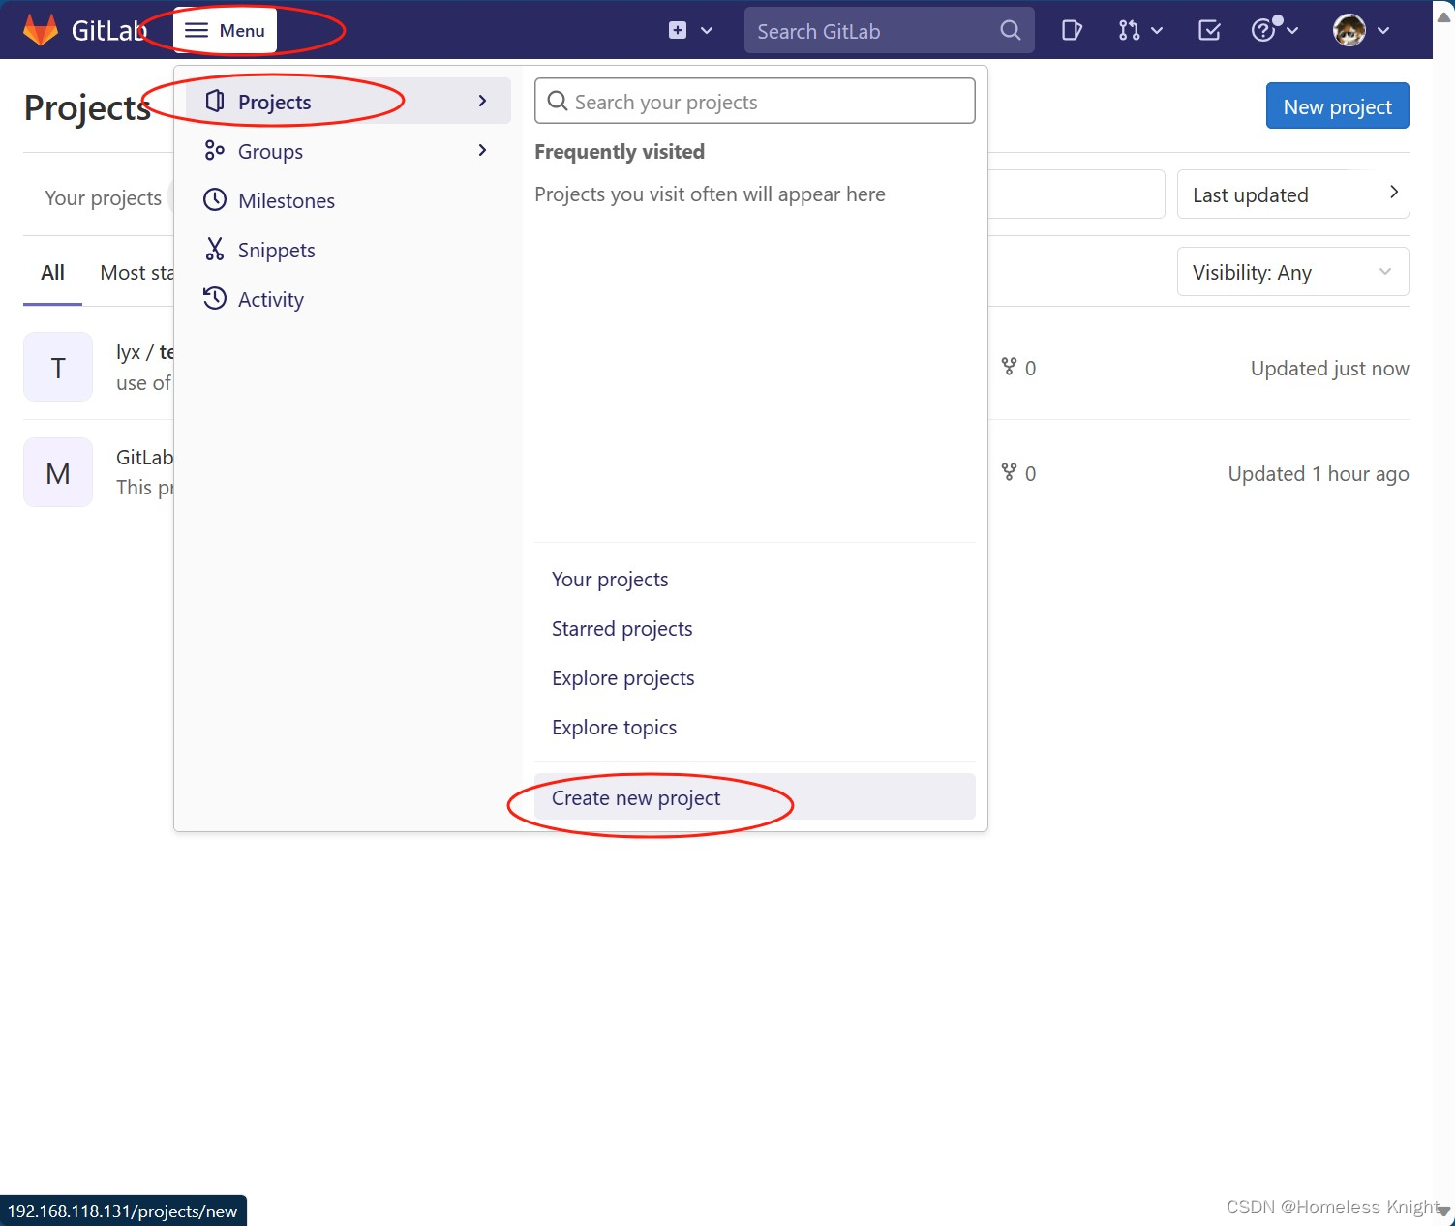Open Activity from the menu
This screenshot has width=1455, height=1226.
point(349,299)
